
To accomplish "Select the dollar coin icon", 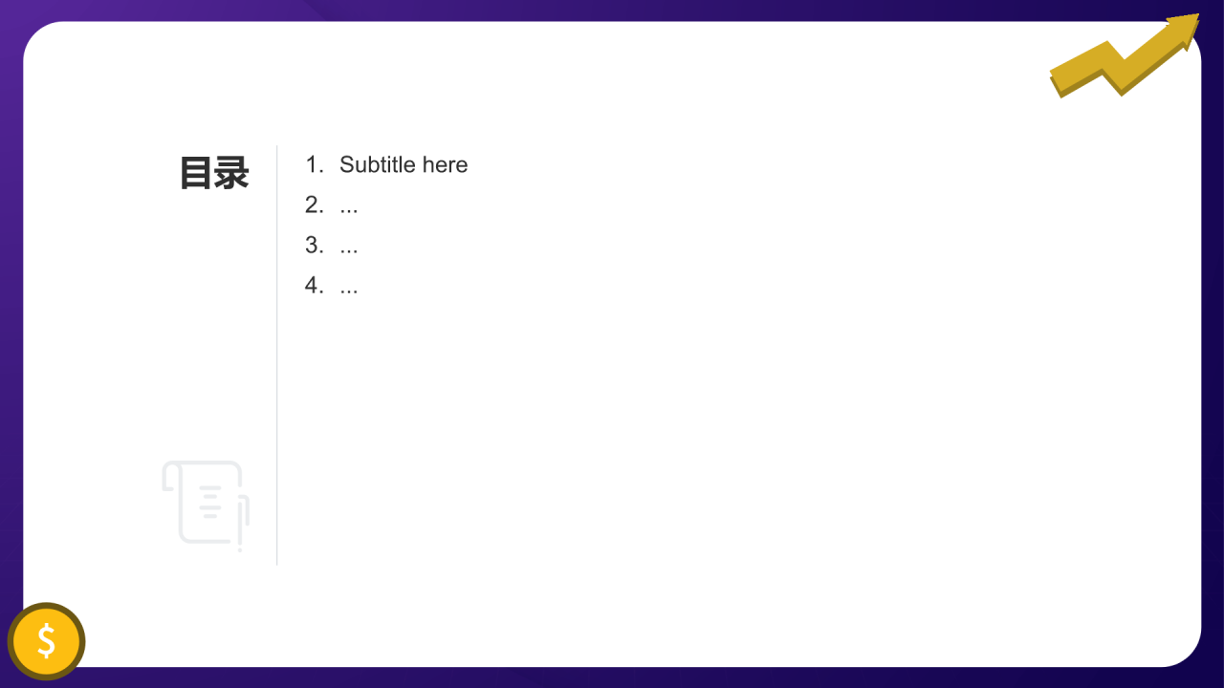I will coord(46,641).
